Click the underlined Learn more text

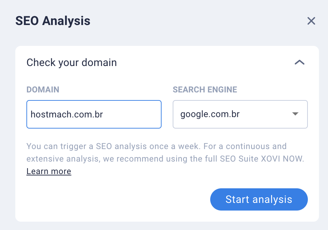(x=49, y=171)
